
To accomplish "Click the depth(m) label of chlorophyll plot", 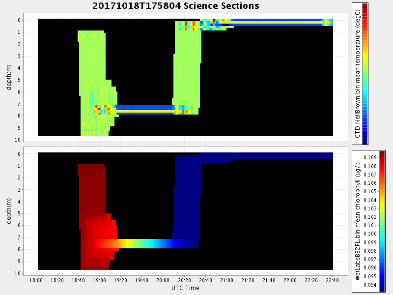I will (9, 211).
